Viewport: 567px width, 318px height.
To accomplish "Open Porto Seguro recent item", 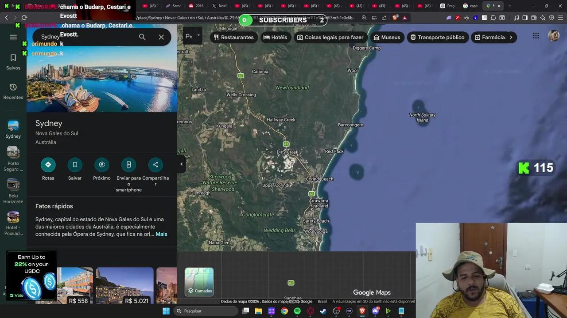I will pos(13,159).
